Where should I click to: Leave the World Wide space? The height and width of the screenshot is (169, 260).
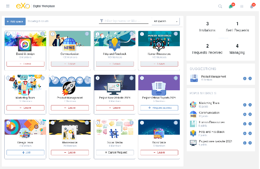[159, 152]
